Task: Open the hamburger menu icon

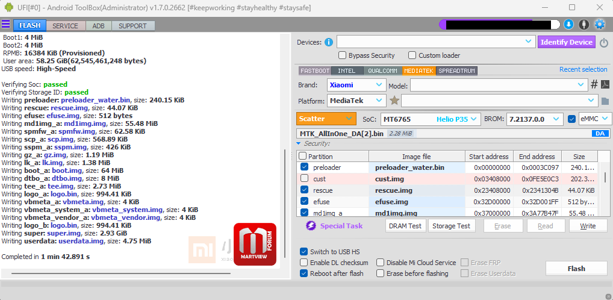Action: [6, 24]
